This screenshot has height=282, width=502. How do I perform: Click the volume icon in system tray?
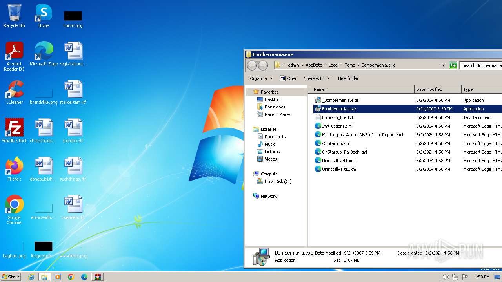[446, 277]
